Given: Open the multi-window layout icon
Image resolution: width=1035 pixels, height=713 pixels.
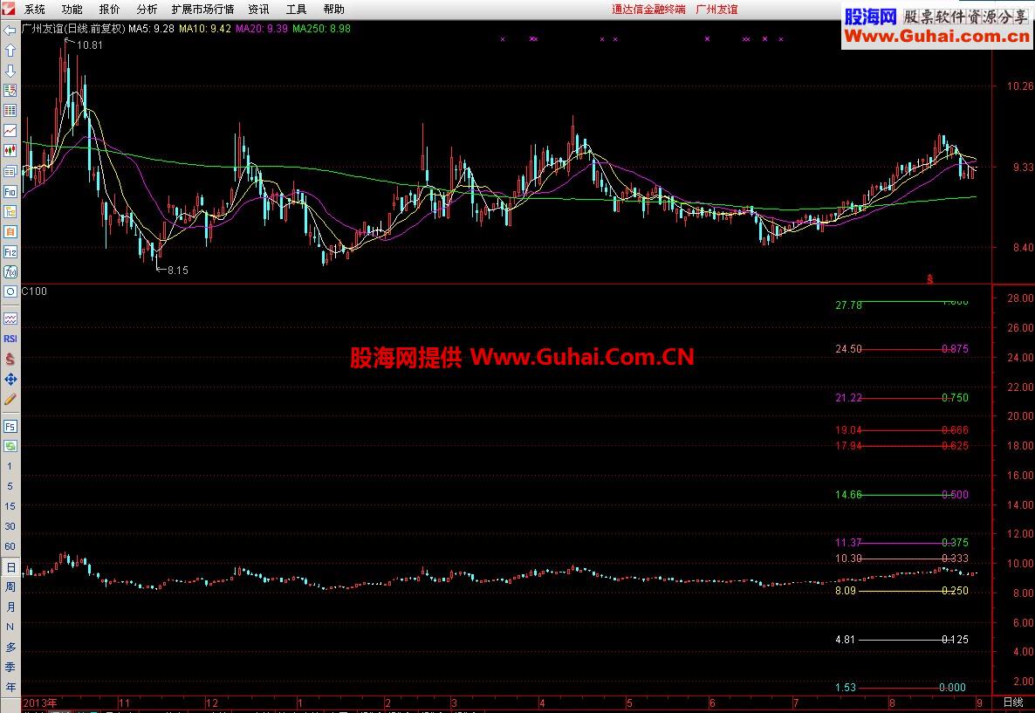Looking at the screenshot, I should pyautogui.click(x=10, y=172).
